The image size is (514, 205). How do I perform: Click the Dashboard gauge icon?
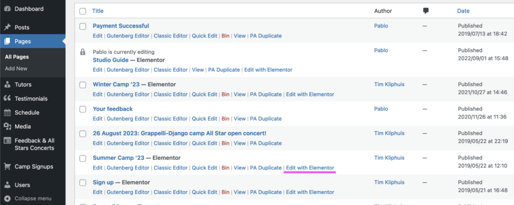[x=7, y=9]
